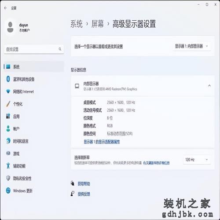
Task: Open 网络和 Internet settings
Action: 34,92
